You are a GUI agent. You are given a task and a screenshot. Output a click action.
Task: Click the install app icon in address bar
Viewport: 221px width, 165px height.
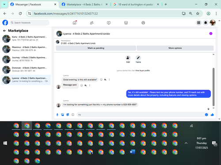pyautogui.click(x=183, y=14)
